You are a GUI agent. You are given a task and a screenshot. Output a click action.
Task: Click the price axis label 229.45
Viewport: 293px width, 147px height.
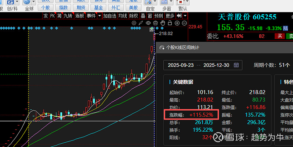[196, 27]
